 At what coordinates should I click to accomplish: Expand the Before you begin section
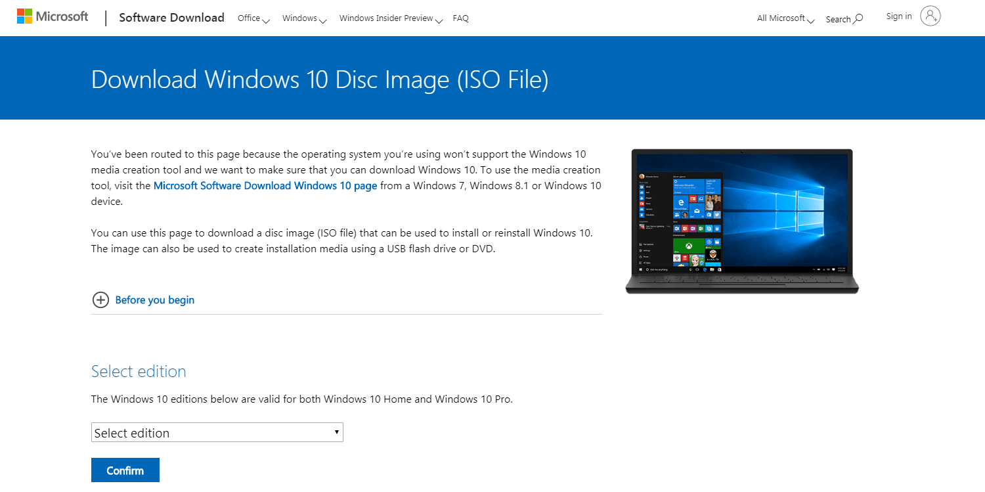(x=155, y=300)
